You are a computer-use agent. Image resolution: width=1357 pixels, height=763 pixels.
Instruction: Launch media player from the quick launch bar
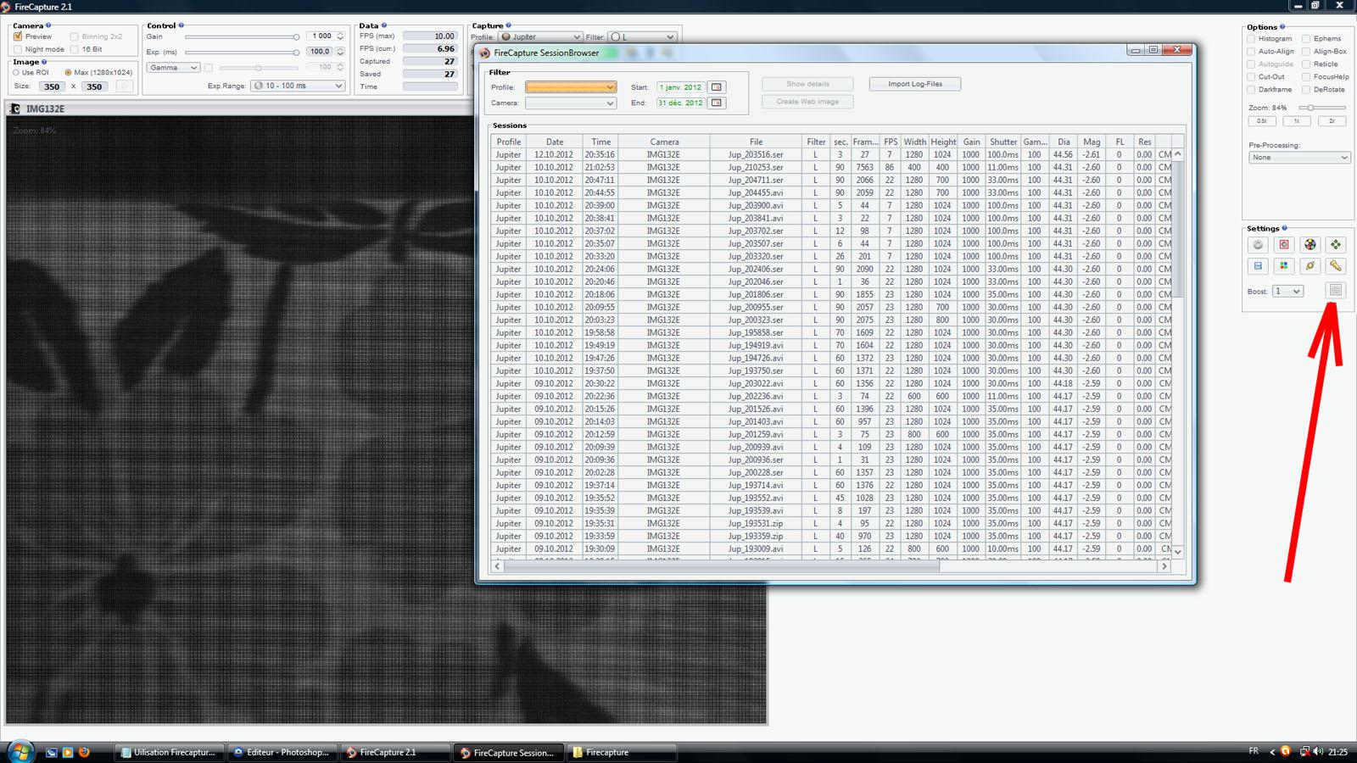coord(68,752)
